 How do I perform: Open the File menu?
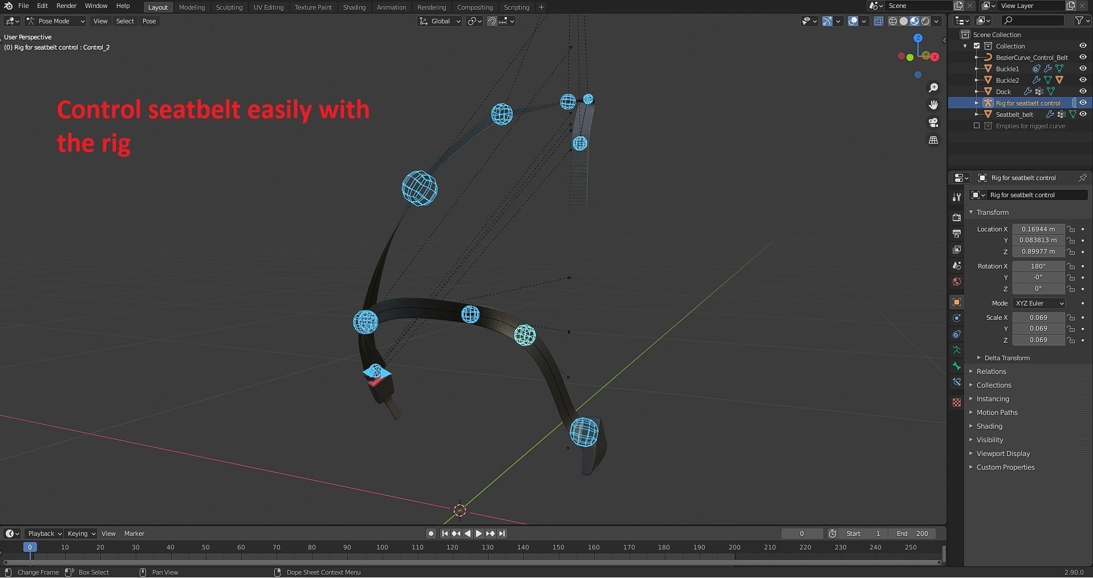tap(23, 6)
